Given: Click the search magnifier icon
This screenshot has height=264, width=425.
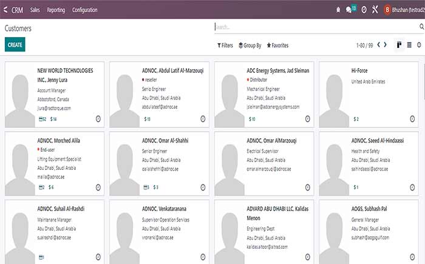Looking at the screenshot, I should click(422, 27).
